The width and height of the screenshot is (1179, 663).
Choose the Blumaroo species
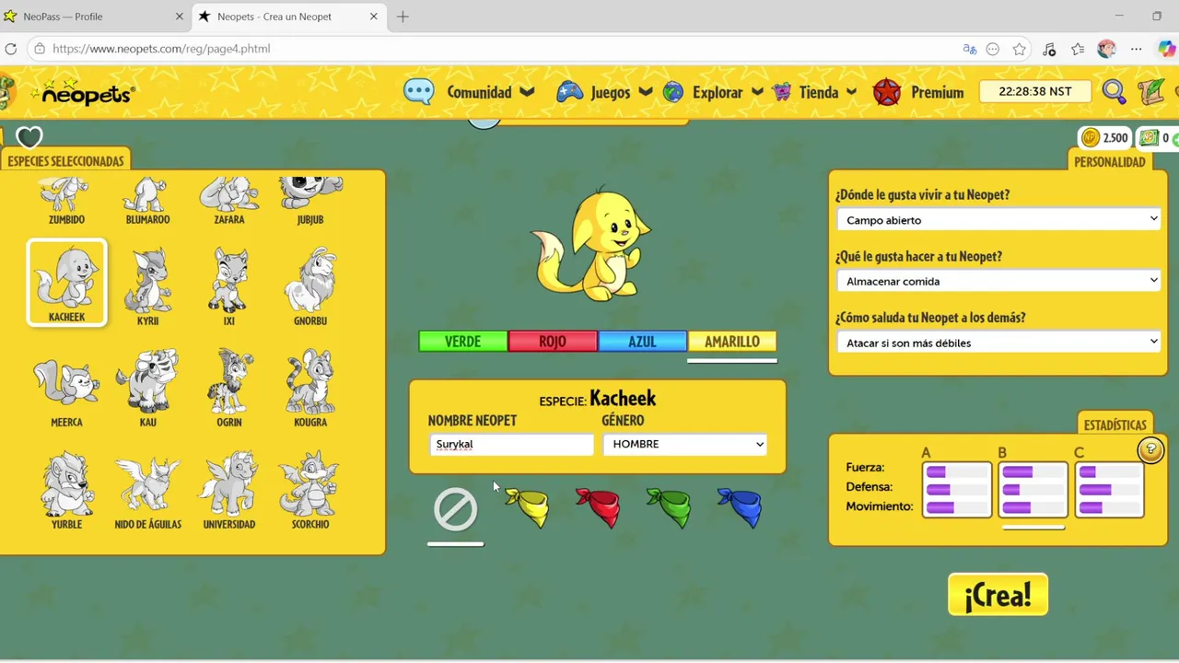[x=148, y=203]
